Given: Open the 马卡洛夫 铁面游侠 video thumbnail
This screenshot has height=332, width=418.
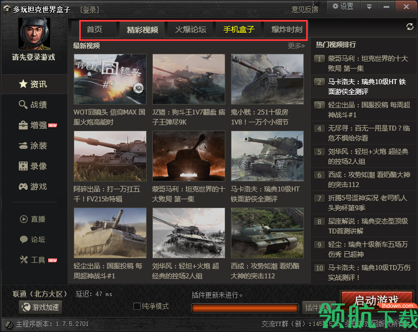Looking at the screenshot, I should pos(267,156).
